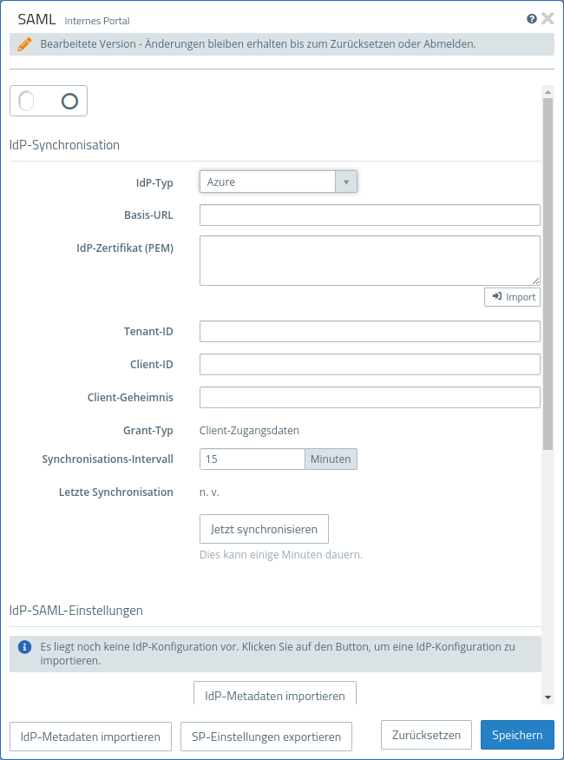Screen dimensions: 564x760
Task: Click the Tenant-ID text field
Action: point(370,332)
